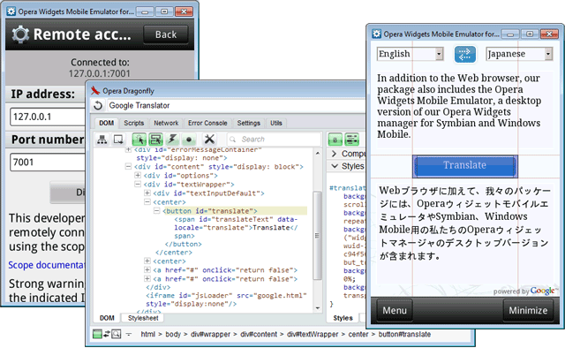Image resolution: width=565 pixels, height=348 pixels.
Task: Click the html breadcrumb
Action: point(147,334)
